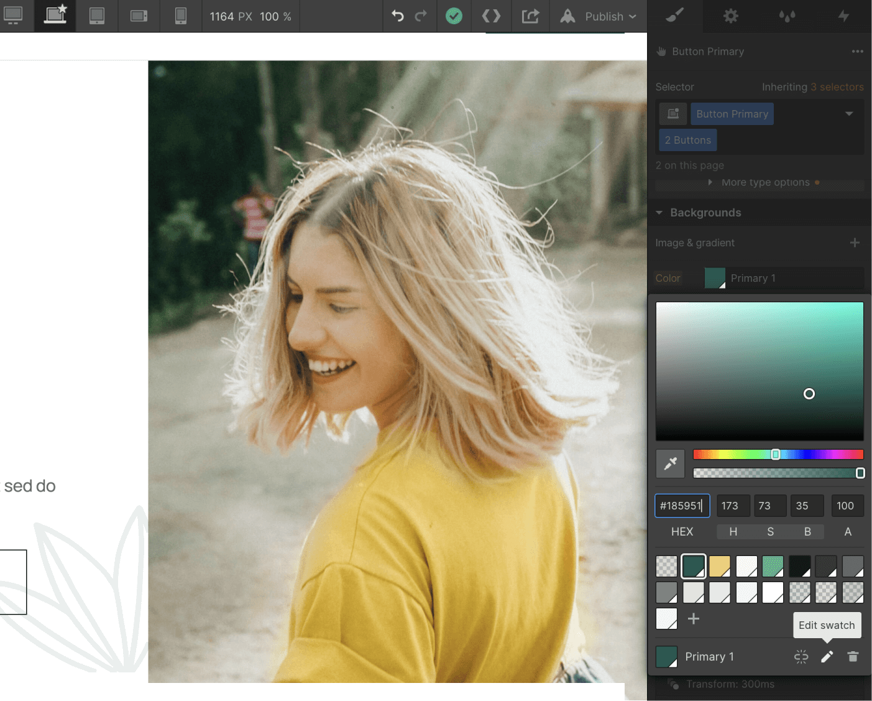872x701 pixels.
Task: Click the share project icon
Action: tap(530, 16)
